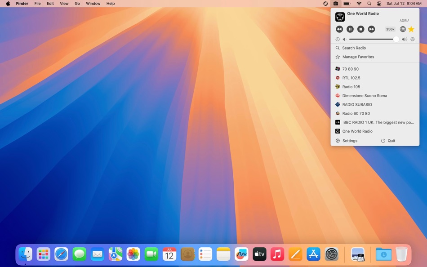Mute audio with the right speaker icon

tap(404, 39)
